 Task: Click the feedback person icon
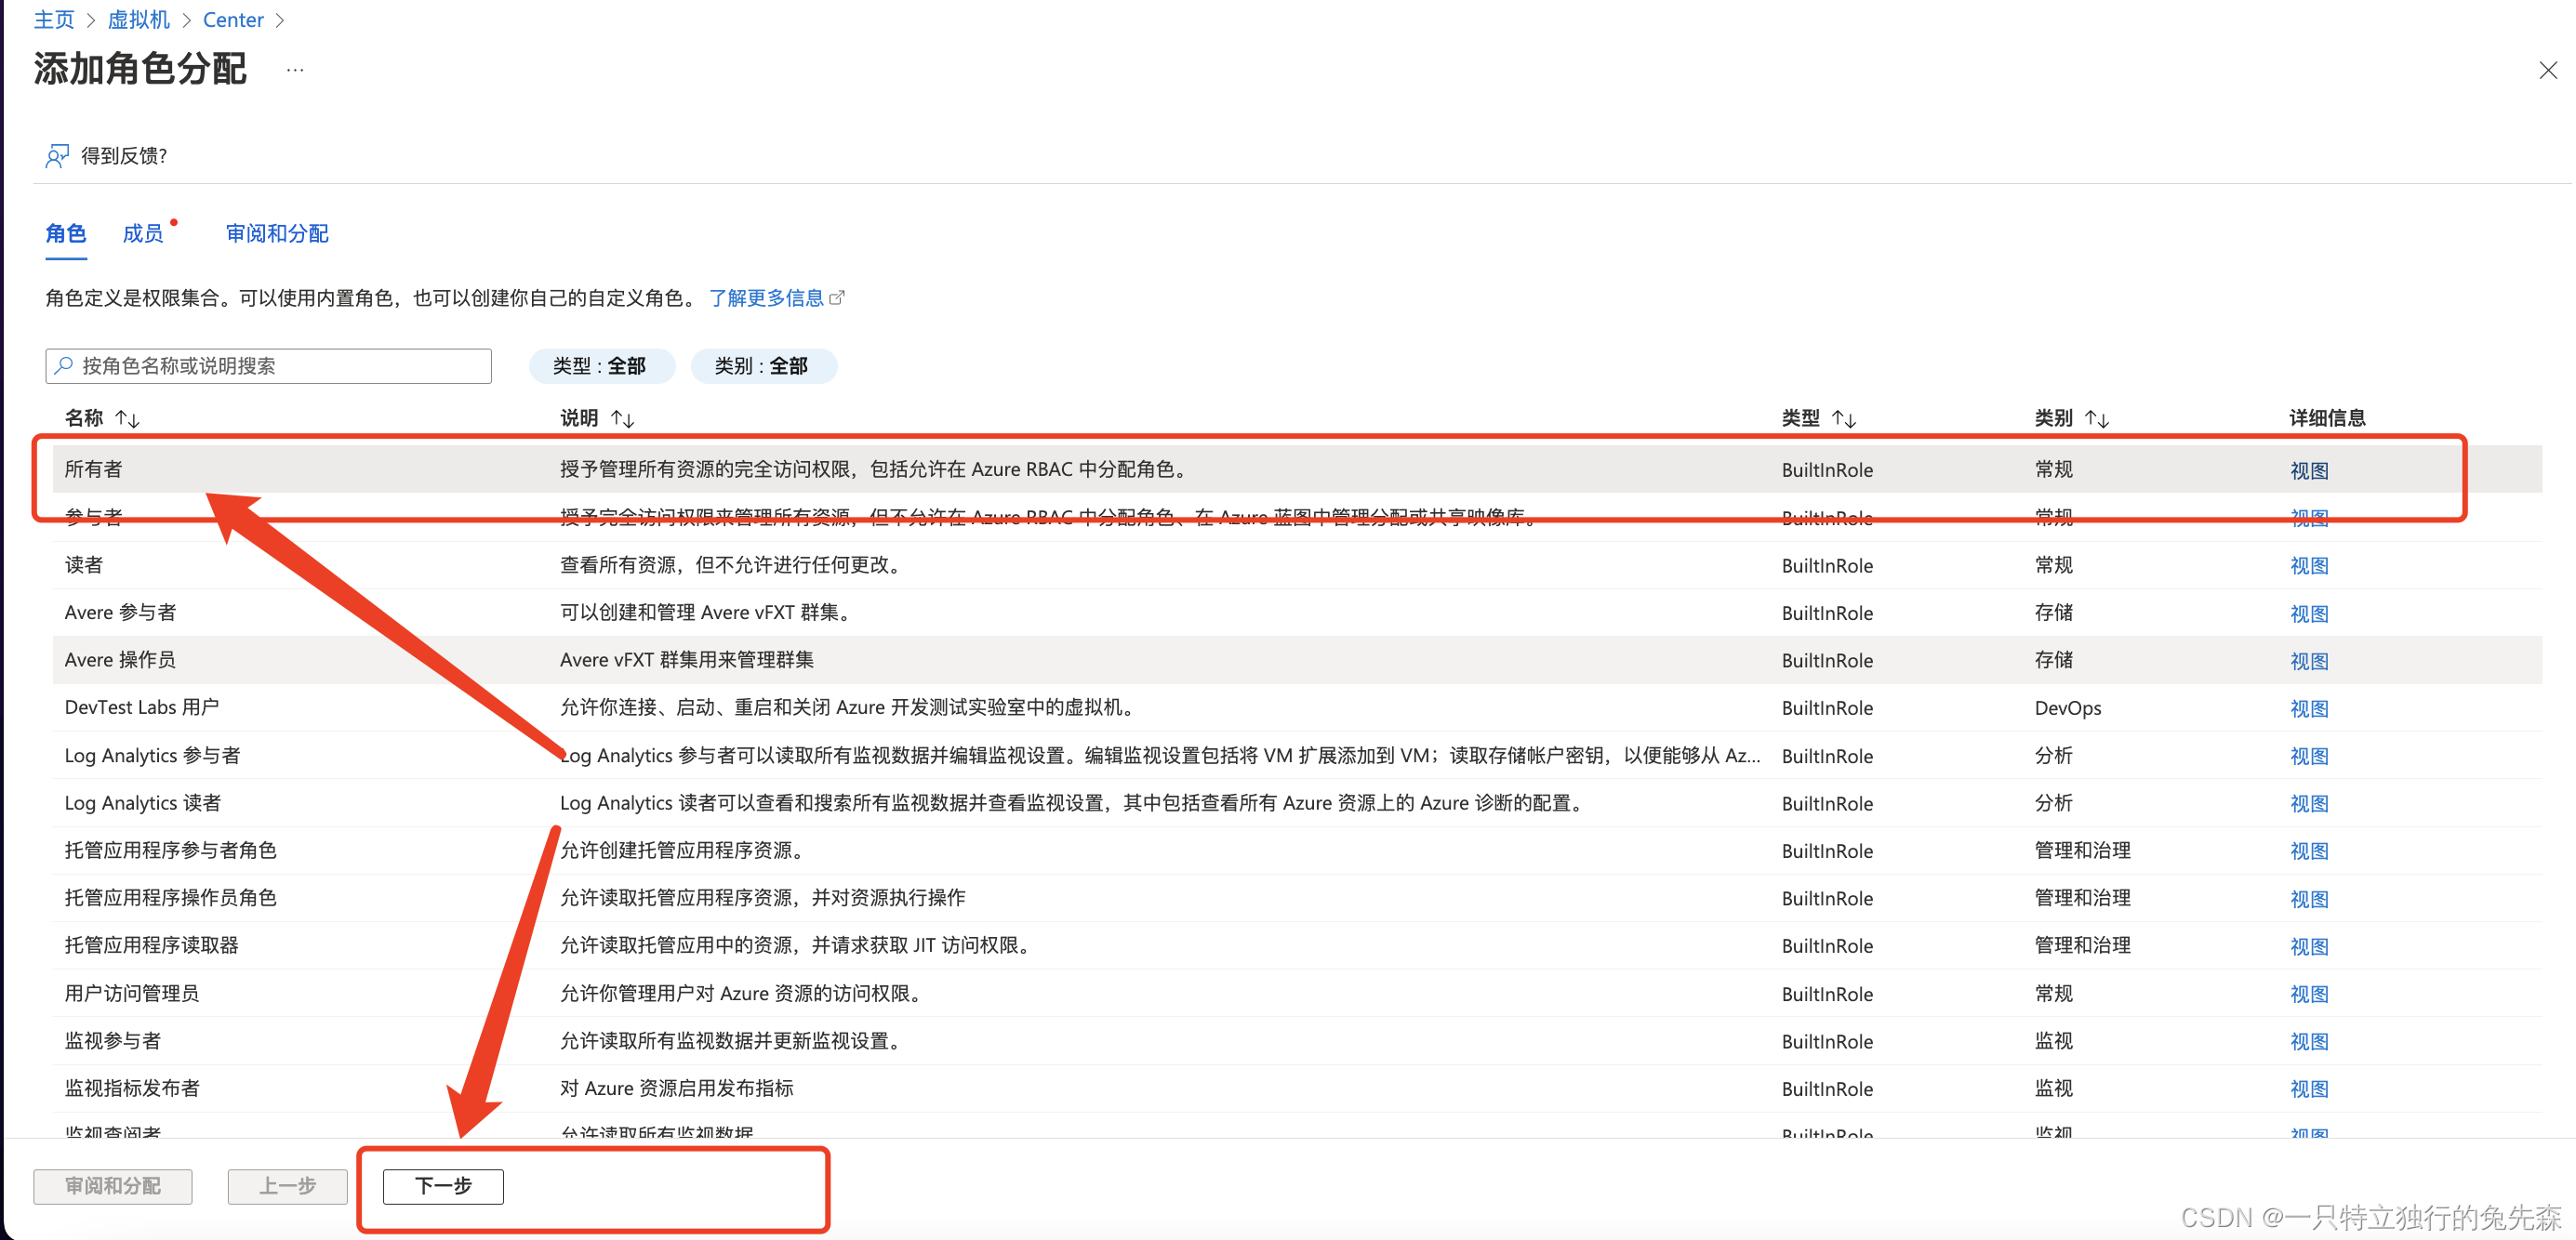click(57, 156)
